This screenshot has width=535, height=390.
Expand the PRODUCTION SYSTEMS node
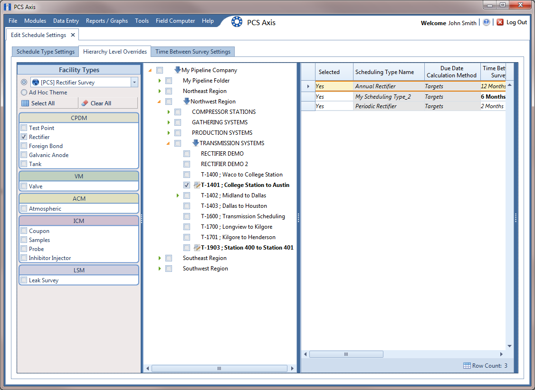tap(169, 133)
